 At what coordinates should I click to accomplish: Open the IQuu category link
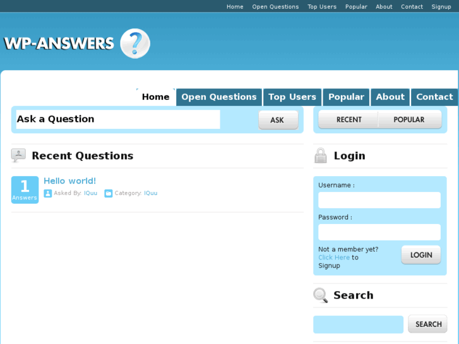tap(150, 193)
